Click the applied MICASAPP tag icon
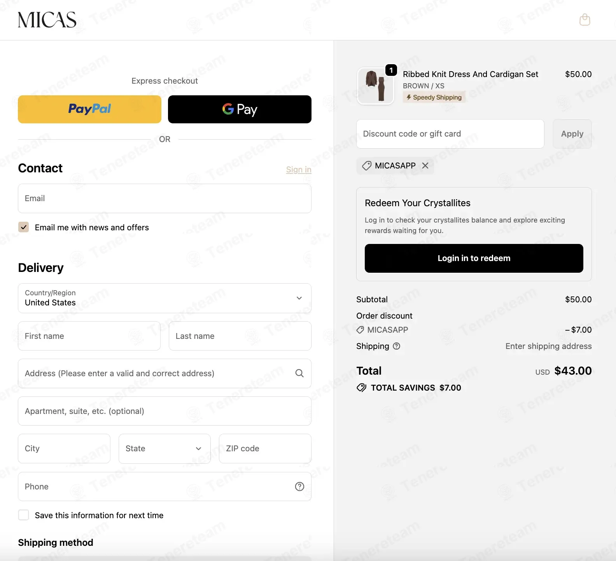616x561 pixels. (x=367, y=166)
